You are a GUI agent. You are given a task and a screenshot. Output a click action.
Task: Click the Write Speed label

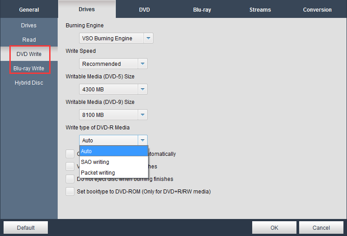[80, 51]
